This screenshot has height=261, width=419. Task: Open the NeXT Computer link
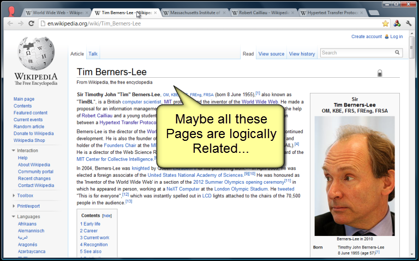(x=183, y=189)
